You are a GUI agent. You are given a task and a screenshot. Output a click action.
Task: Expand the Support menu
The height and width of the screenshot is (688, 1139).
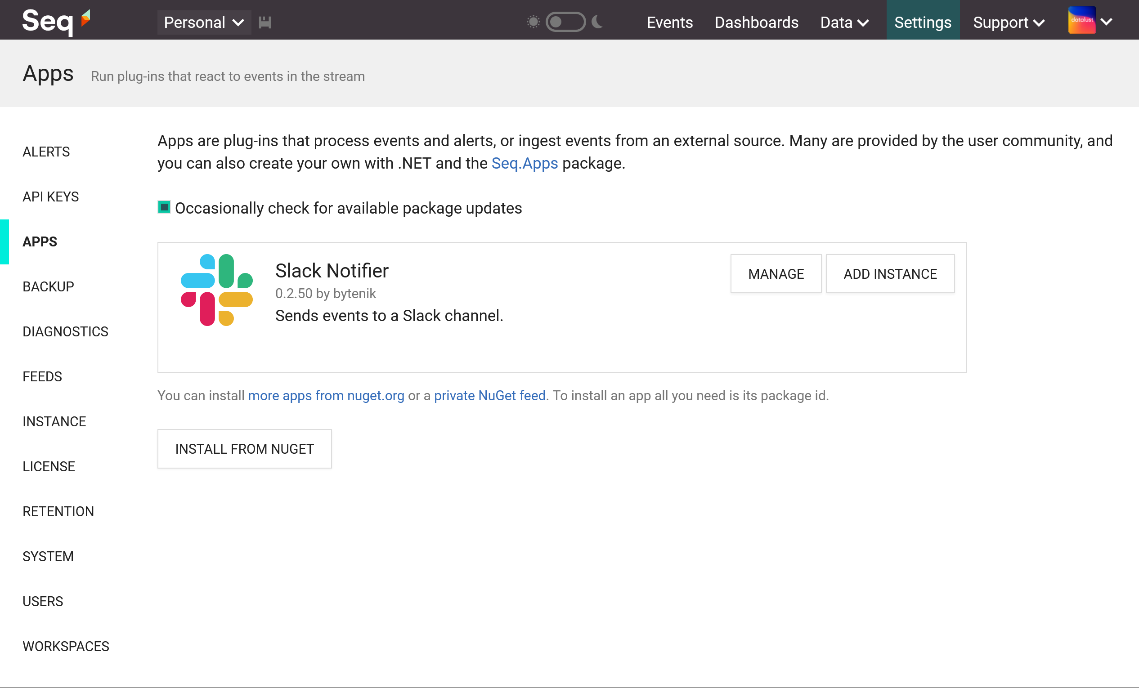point(1008,22)
